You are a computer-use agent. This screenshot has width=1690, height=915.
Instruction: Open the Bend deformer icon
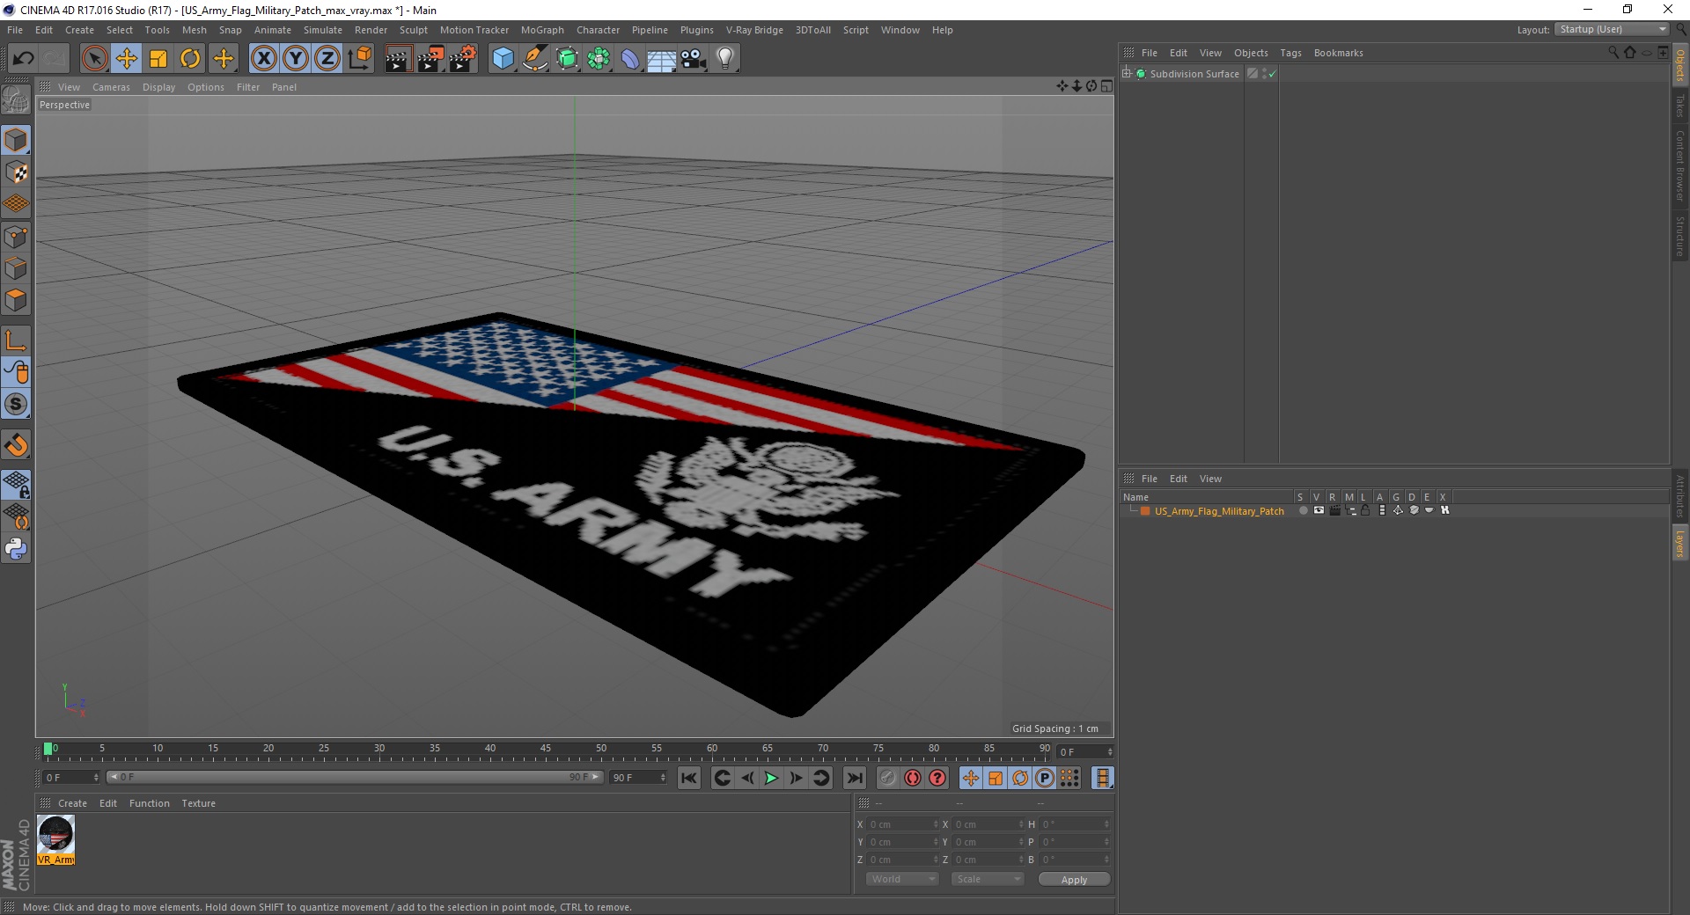(x=630, y=59)
